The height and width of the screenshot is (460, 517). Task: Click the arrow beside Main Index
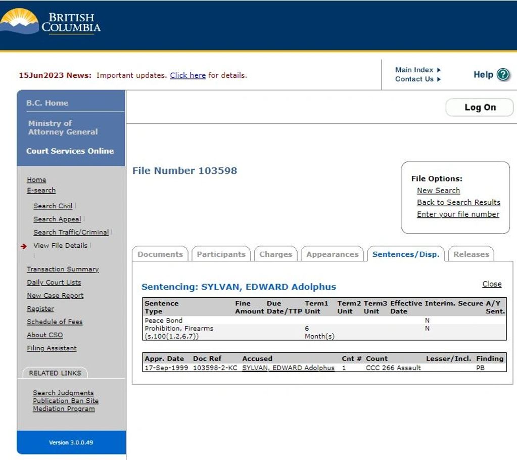tap(439, 70)
